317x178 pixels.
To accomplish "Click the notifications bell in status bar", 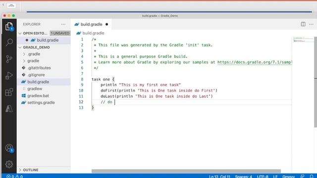I will tap(312, 177).
